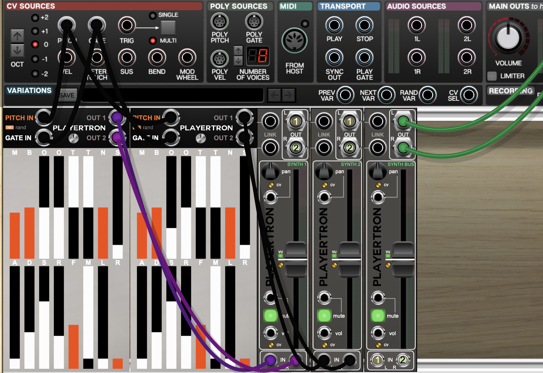Select the 0 octave setting

(x=35, y=44)
